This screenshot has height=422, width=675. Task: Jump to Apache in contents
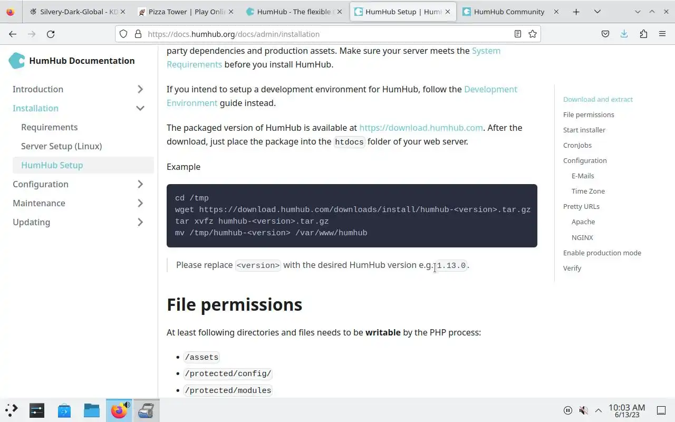[583, 222]
